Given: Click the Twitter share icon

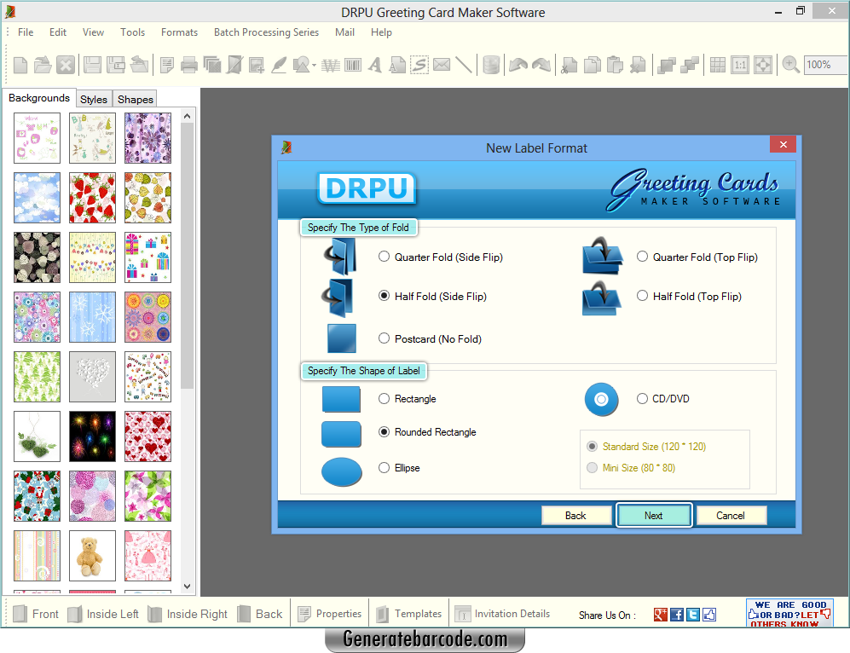Looking at the screenshot, I should click(693, 615).
